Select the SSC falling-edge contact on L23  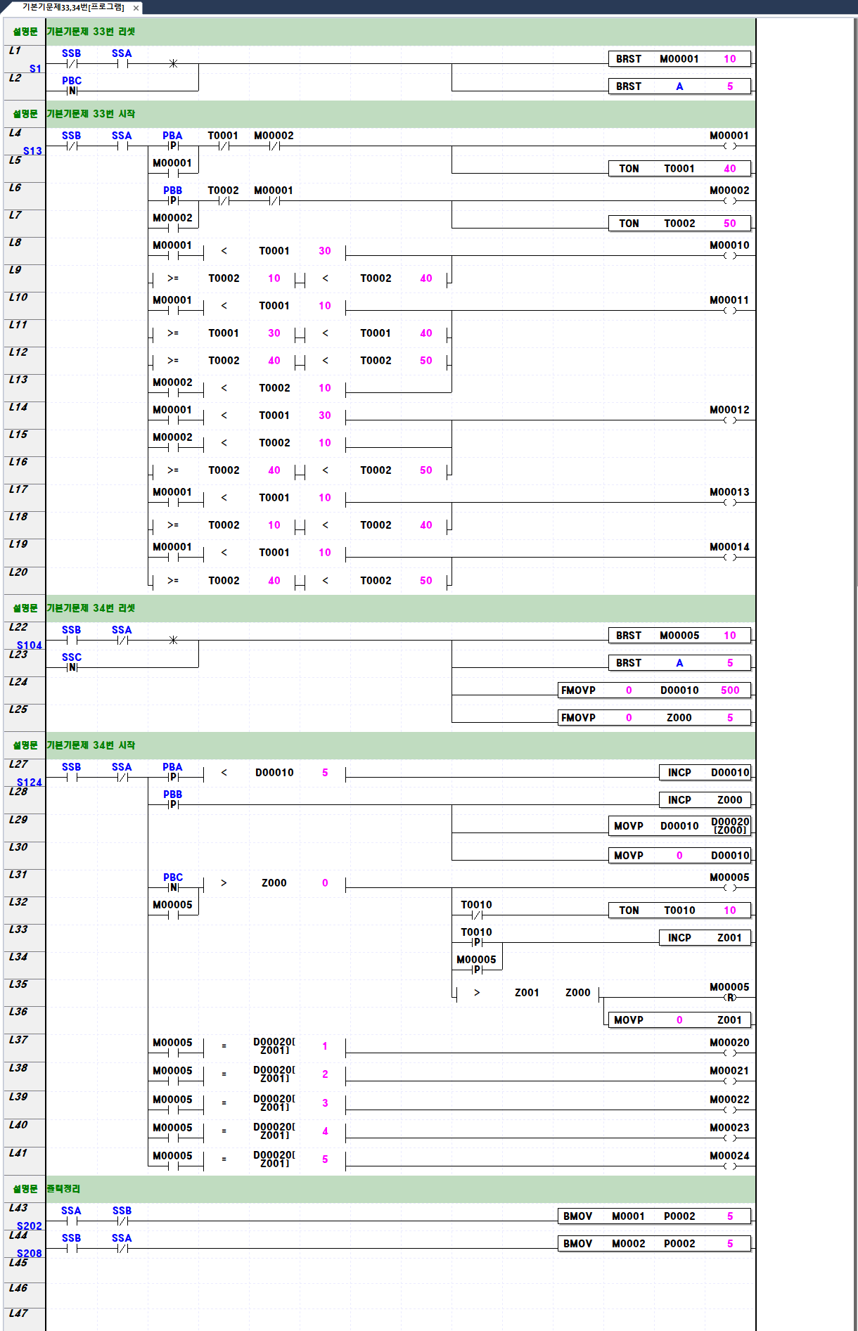[72, 667]
